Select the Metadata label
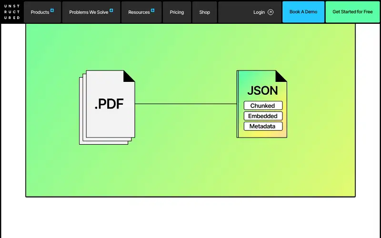The image size is (381, 238). (263, 126)
